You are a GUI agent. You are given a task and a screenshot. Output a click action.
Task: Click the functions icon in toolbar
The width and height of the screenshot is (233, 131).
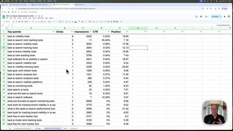(121, 22)
